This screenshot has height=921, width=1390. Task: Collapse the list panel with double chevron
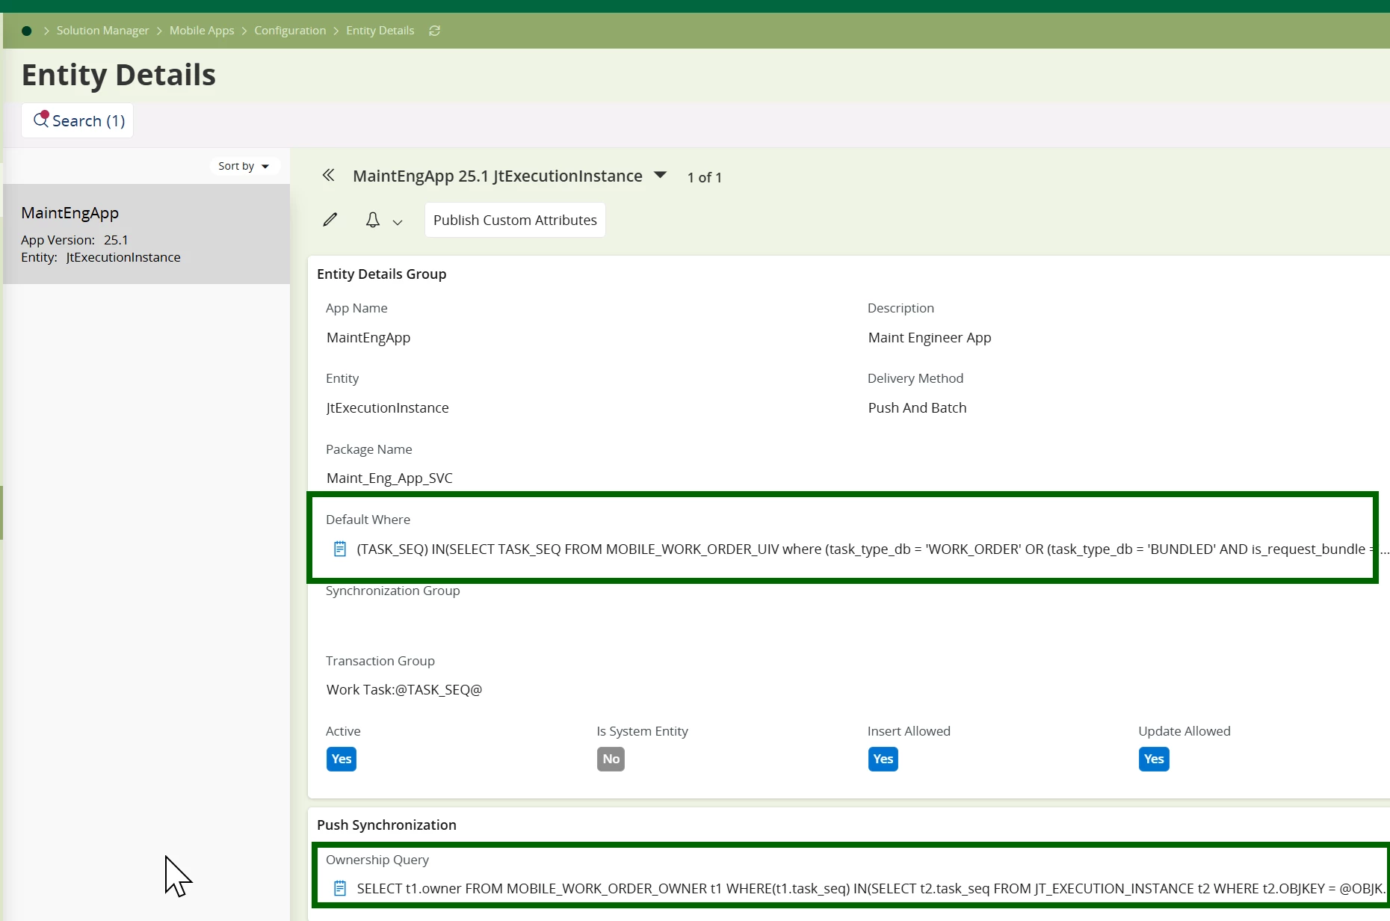(328, 176)
